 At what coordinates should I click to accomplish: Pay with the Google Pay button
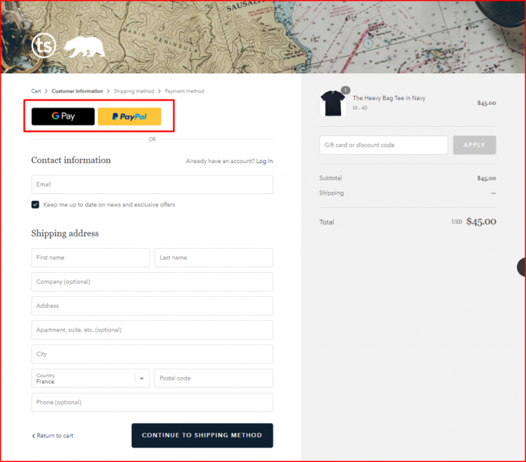click(63, 117)
